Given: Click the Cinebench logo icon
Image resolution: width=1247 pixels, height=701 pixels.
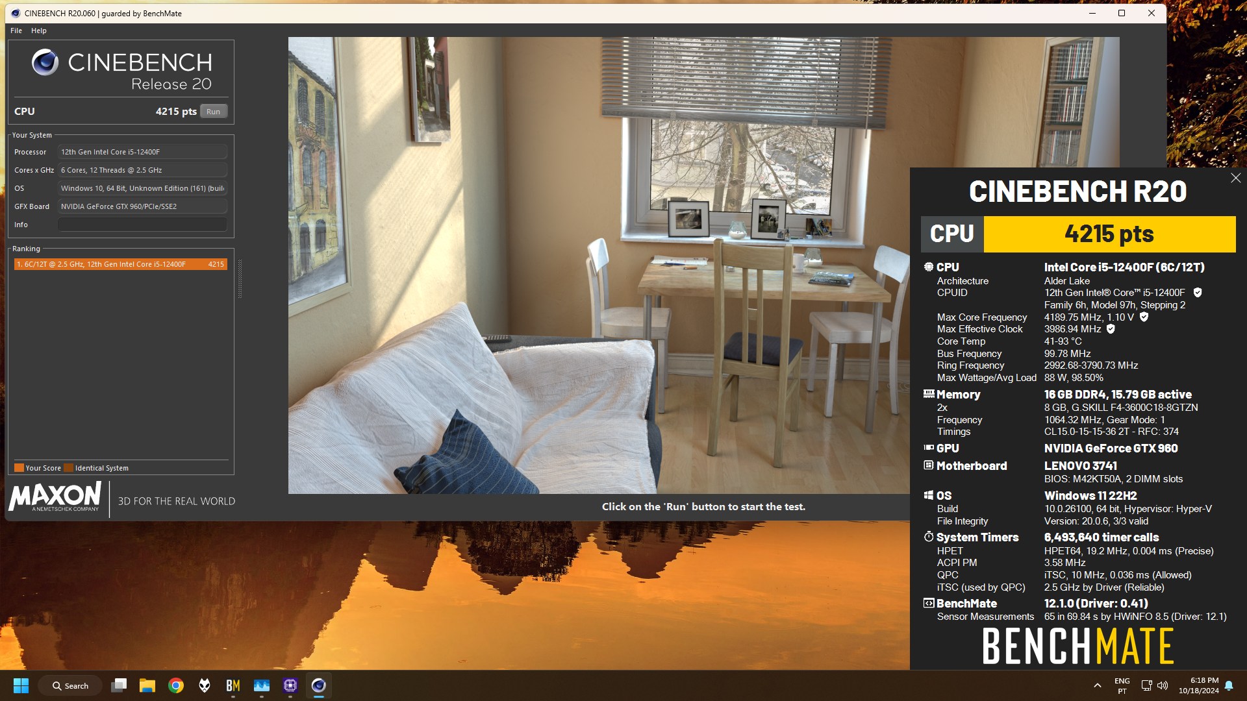Looking at the screenshot, I should tap(45, 63).
